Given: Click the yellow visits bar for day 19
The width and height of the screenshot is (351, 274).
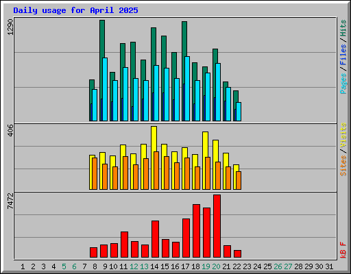Looking at the screenshot, I should [x=205, y=144].
